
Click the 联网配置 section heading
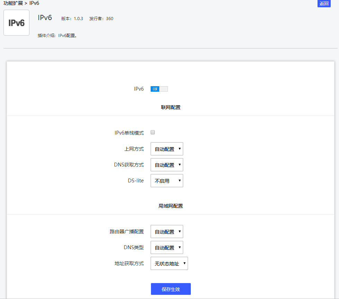(x=171, y=107)
